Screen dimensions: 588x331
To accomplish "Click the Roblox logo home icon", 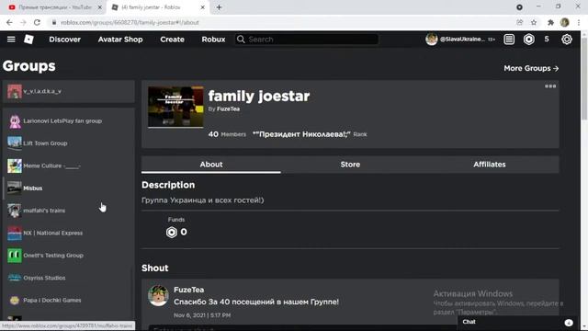I will (28, 39).
